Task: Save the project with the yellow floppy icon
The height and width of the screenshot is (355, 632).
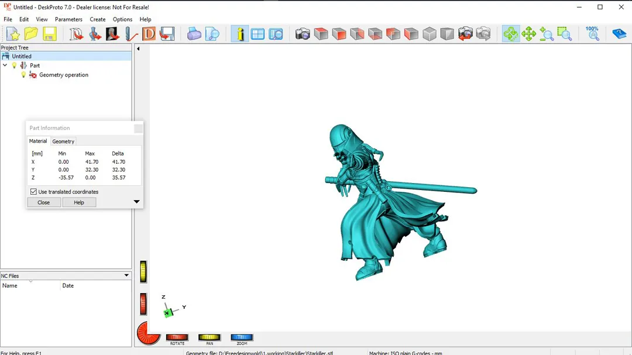Action: (x=50, y=34)
